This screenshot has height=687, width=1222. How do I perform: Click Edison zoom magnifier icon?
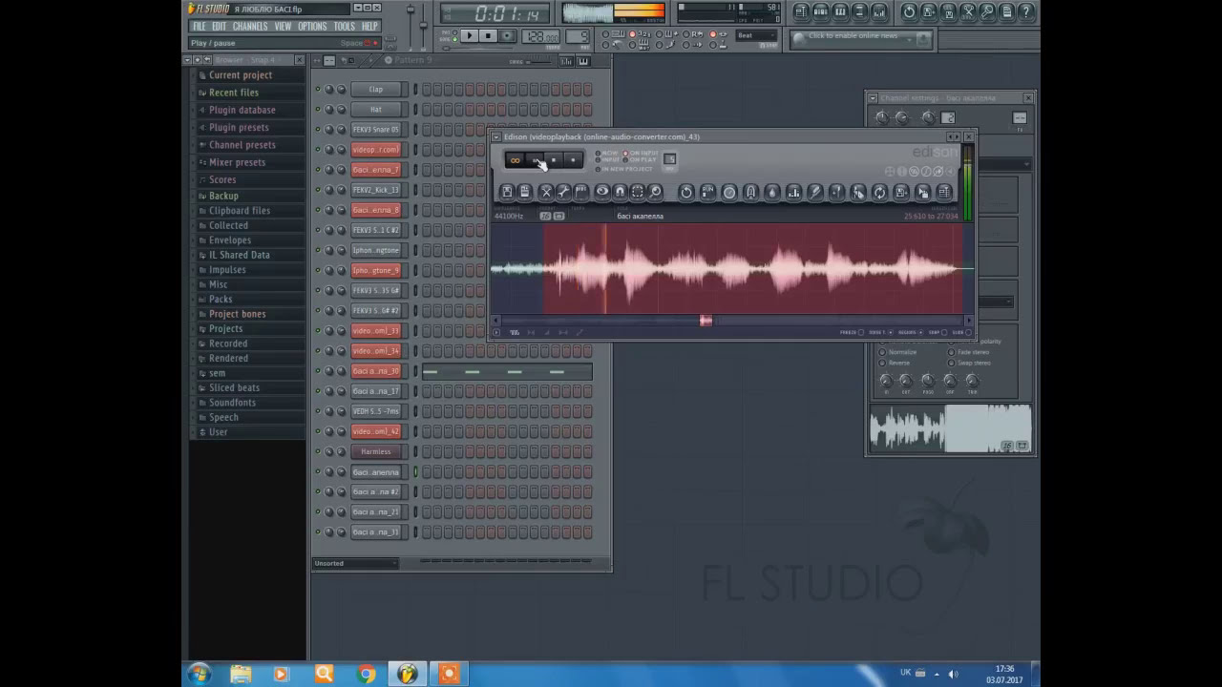[x=655, y=192]
